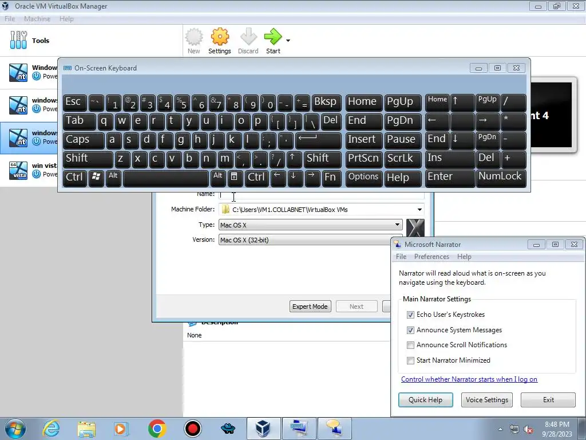Toggle ScrLk key on On-Screen Keyboard
The height and width of the screenshot is (440, 586).
[403, 159]
